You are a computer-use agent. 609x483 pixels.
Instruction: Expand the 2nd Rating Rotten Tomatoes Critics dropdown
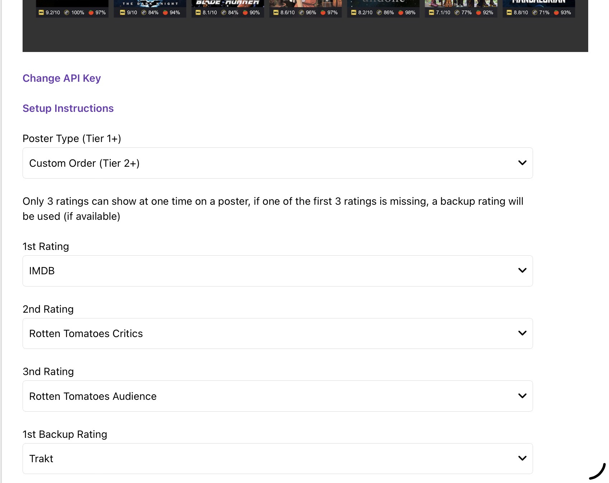coord(277,333)
